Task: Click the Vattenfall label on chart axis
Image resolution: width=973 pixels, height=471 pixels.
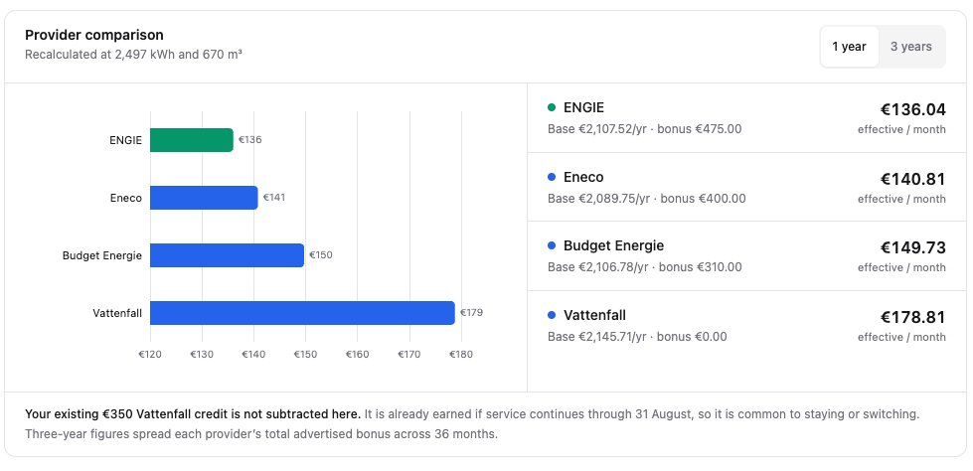Action: point(117,313)
